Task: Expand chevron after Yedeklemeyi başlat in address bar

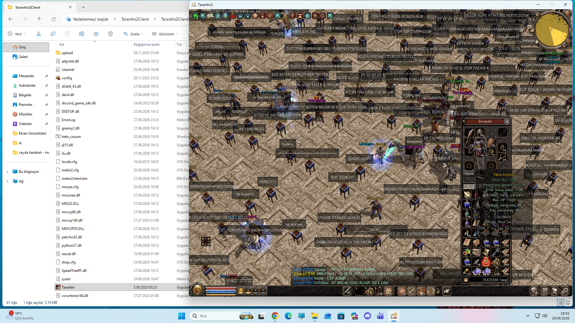Action: tap(115, 19)
